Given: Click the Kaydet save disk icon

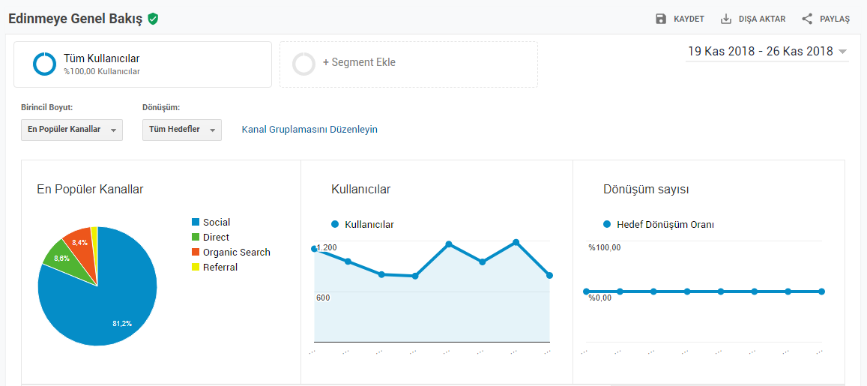Looking at the screenshot, I should 661,19.
